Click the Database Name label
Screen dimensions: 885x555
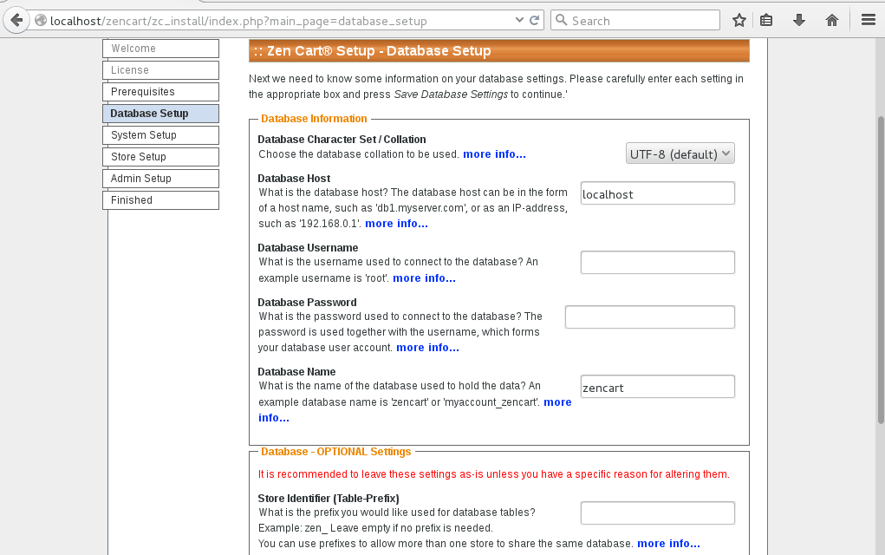click(297, 372)
